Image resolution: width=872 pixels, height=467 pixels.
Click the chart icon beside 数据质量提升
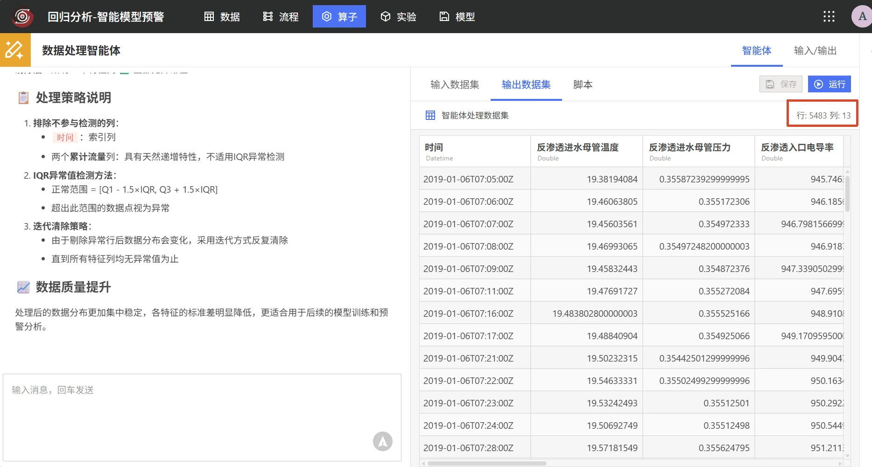pyautogui.click(x=23, y=287)
